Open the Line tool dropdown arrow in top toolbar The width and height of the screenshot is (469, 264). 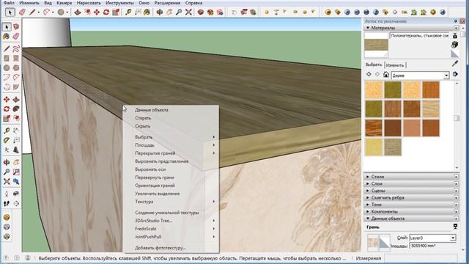pos(39,12)
